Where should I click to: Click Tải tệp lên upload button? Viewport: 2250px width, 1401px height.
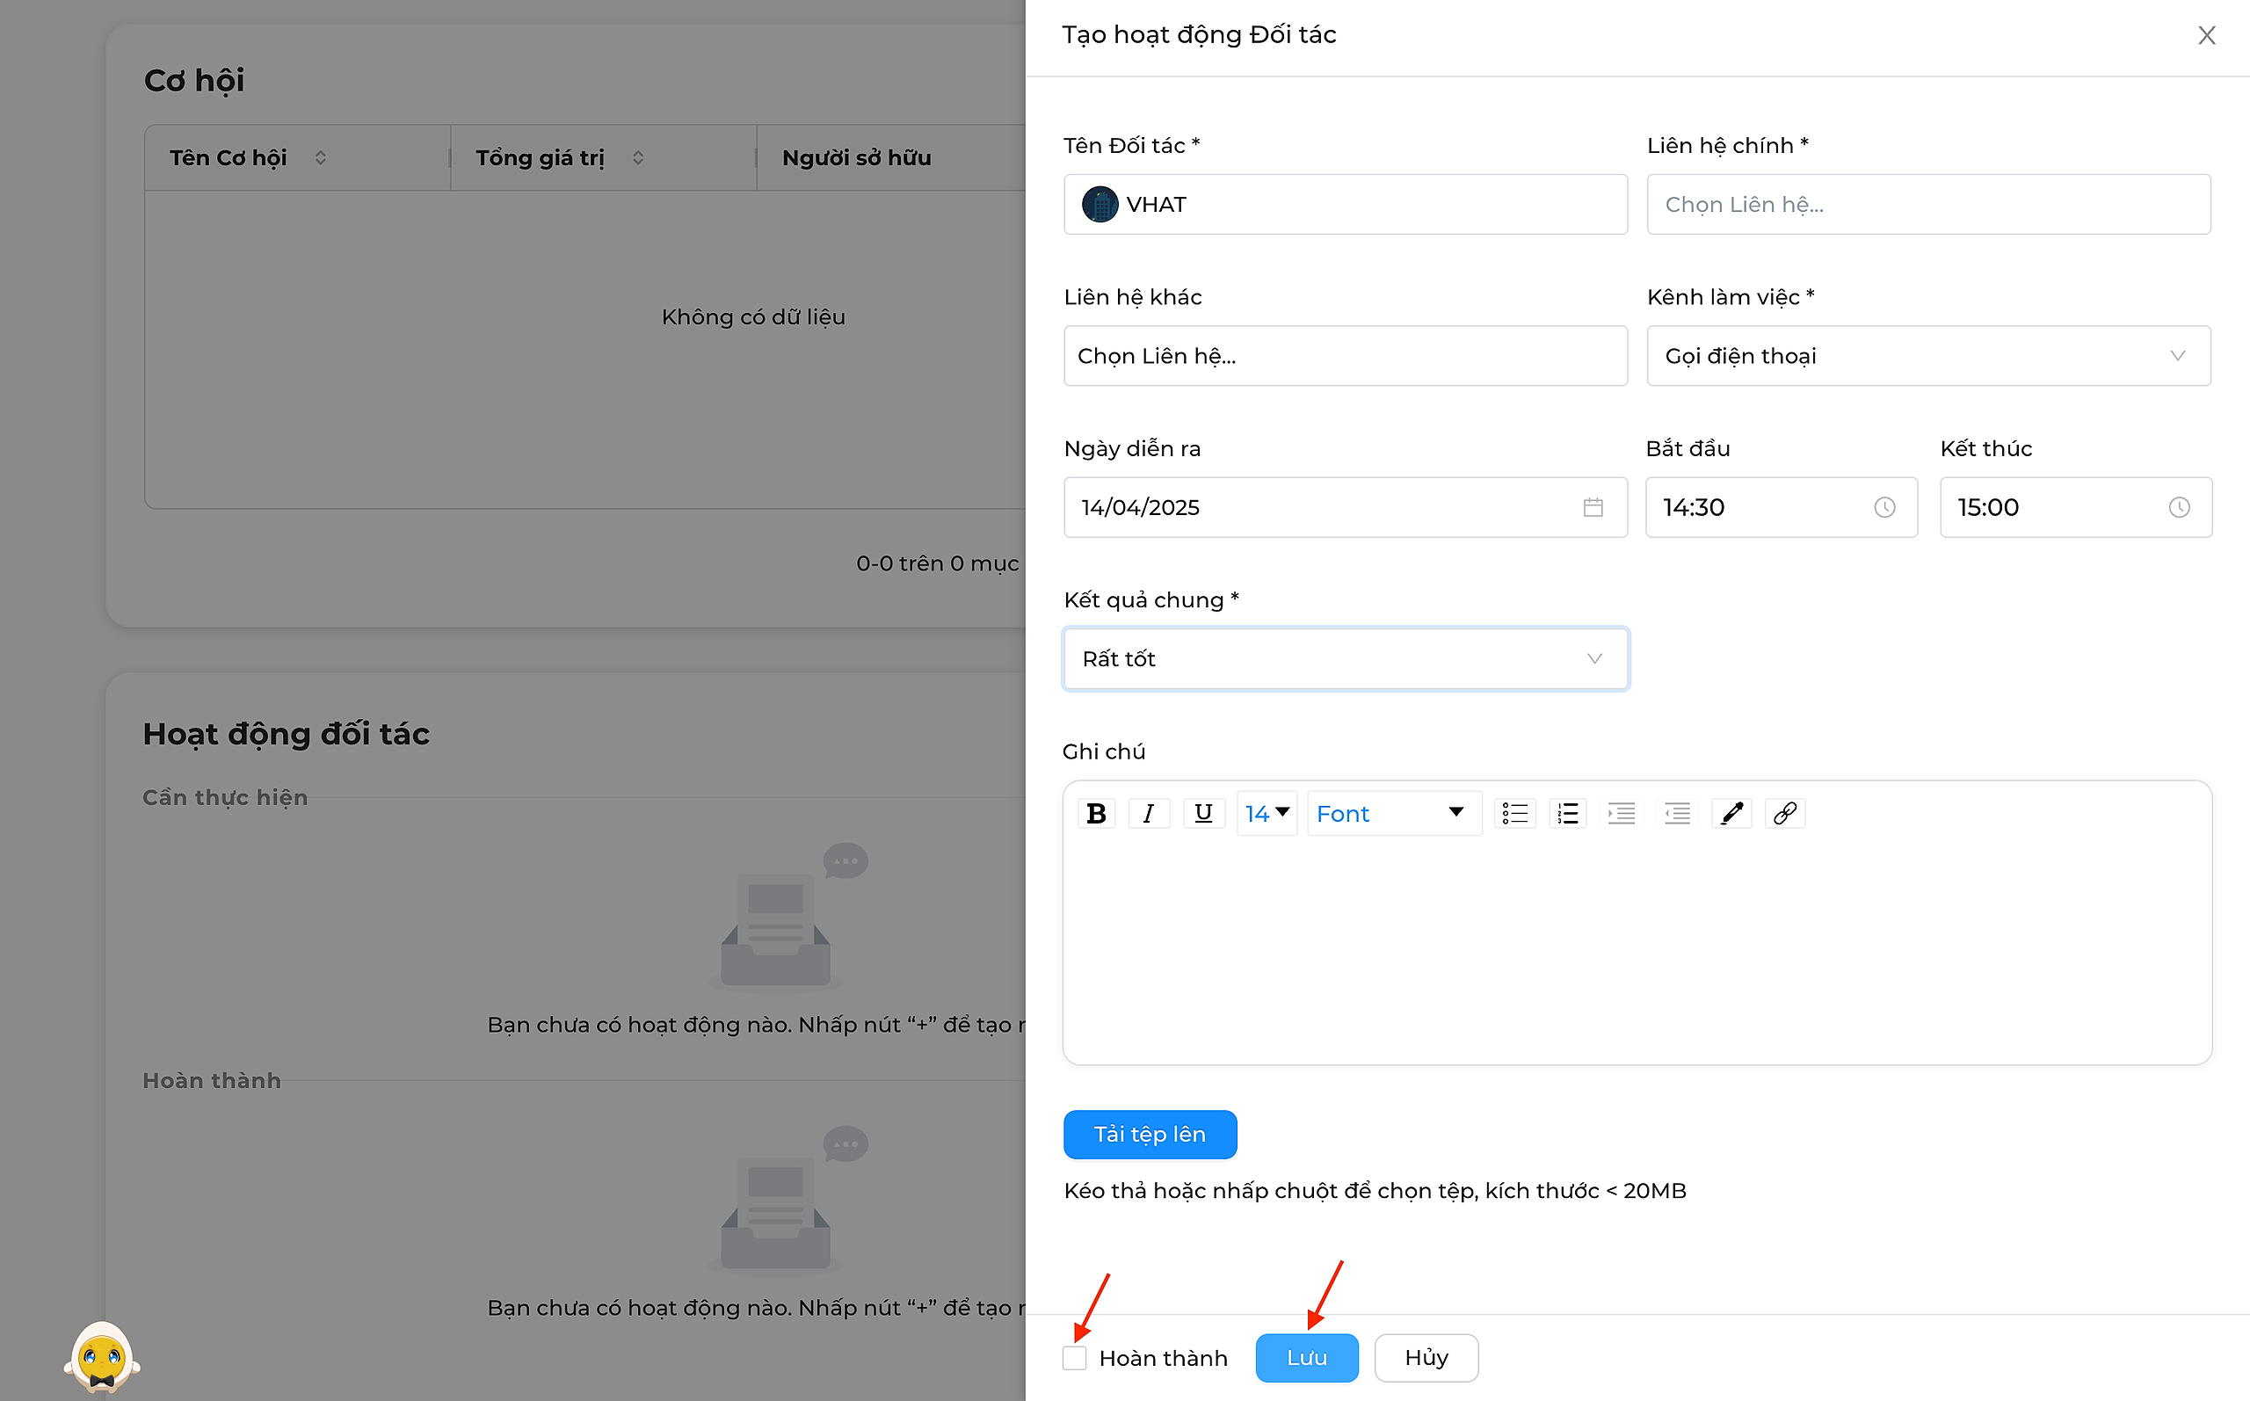click(x=1150, y=1134)
